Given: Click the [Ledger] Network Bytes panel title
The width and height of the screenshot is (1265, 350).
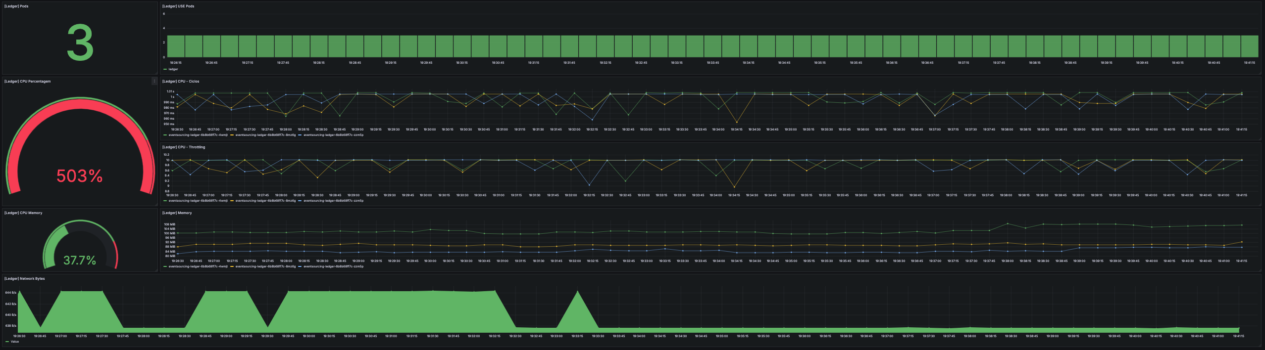Looking at the screenshot, I should [x=25, y=279].
